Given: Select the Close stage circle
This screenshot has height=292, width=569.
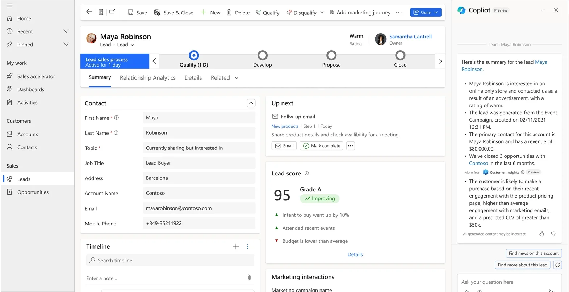Looking at the screenshot, I should (400, 55).
